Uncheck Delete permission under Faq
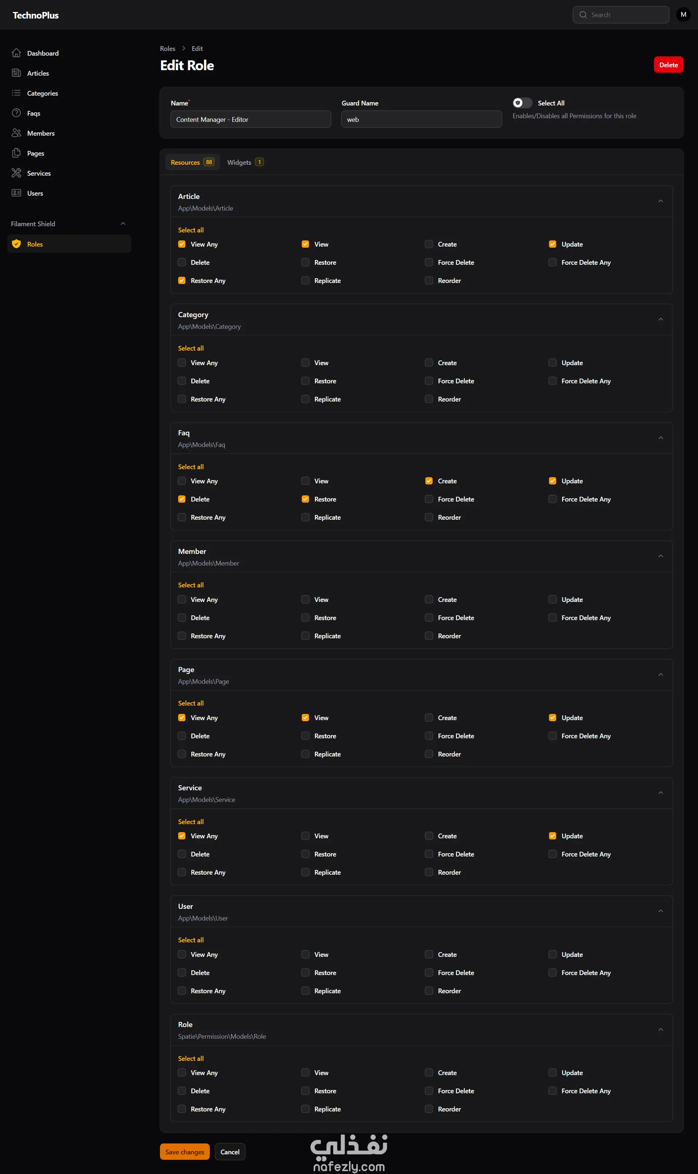The height and width of the screenshot is (1174, 698). point(182,499)
